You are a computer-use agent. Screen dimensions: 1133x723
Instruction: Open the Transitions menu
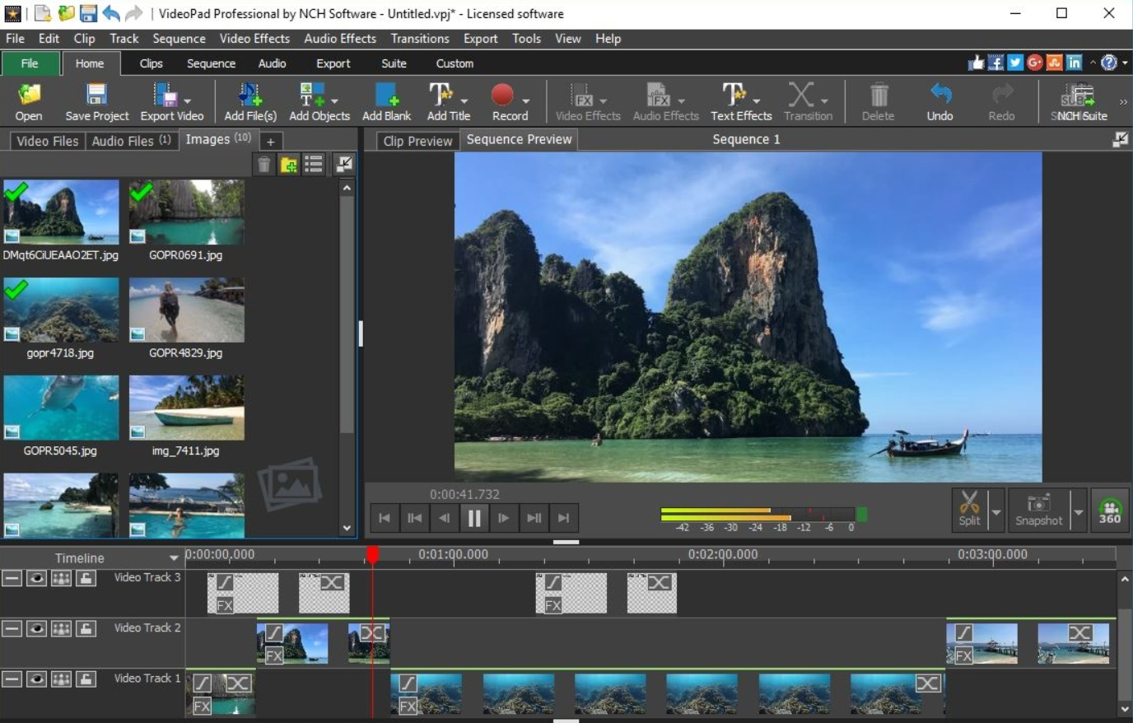tap(420, 39)
